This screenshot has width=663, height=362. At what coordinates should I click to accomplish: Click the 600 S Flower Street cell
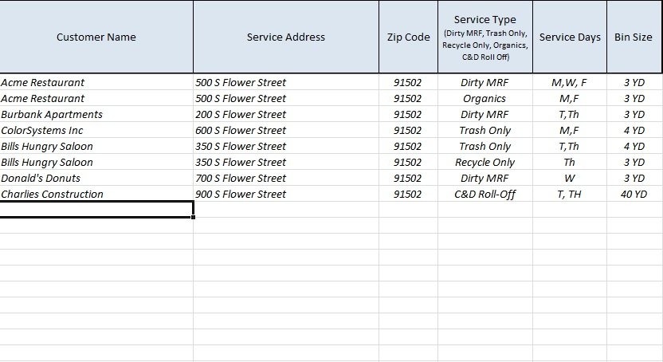[x=241, y=130]
